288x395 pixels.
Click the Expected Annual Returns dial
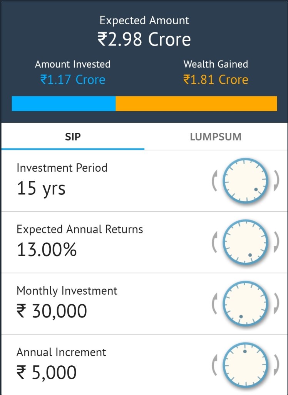245,242
